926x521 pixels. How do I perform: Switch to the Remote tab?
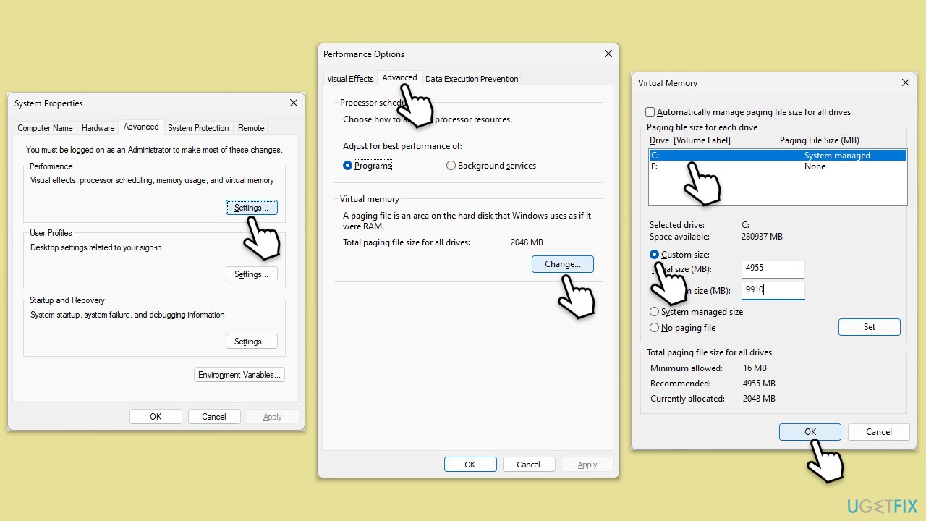[251, 128]
